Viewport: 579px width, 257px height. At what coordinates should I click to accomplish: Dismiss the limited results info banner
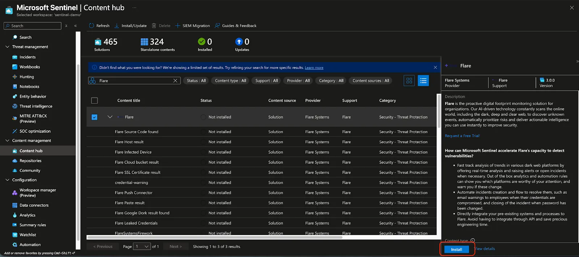[435, 67]
